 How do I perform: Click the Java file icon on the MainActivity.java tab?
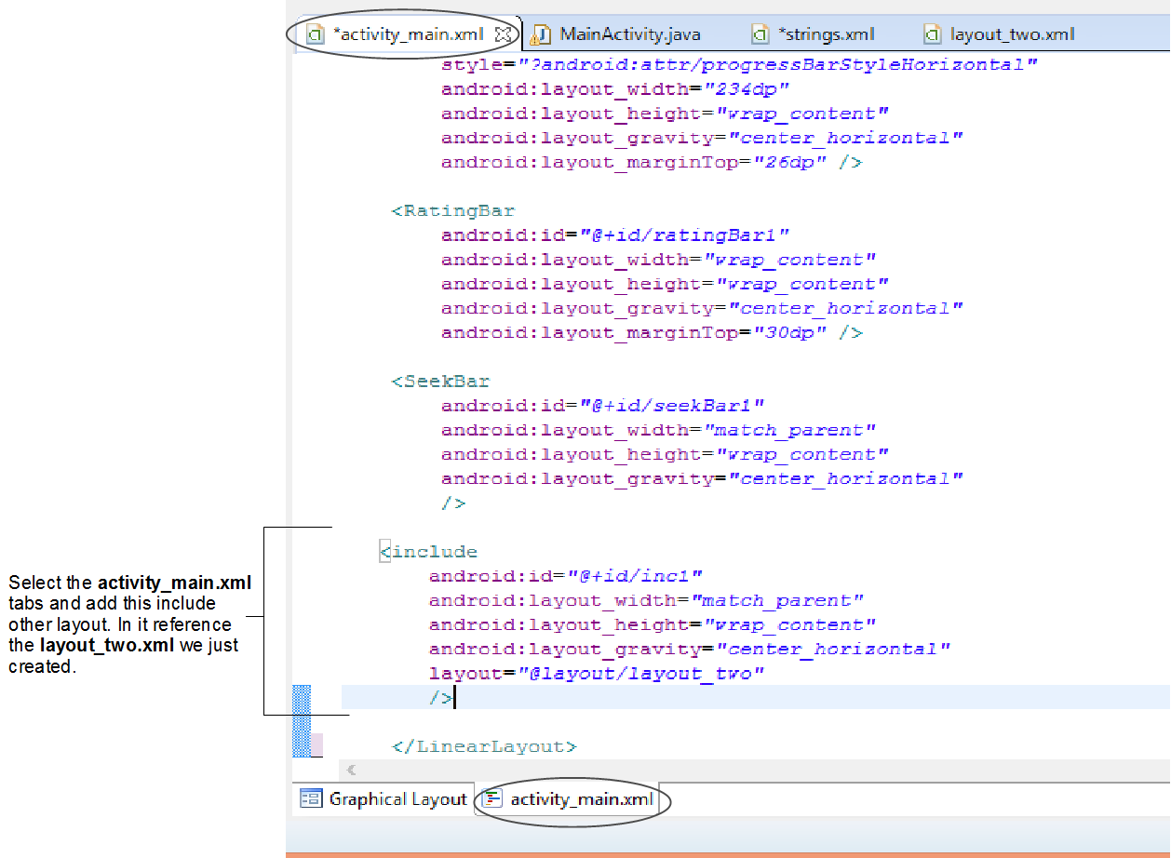pyautogui.click(x=541, y=35)
